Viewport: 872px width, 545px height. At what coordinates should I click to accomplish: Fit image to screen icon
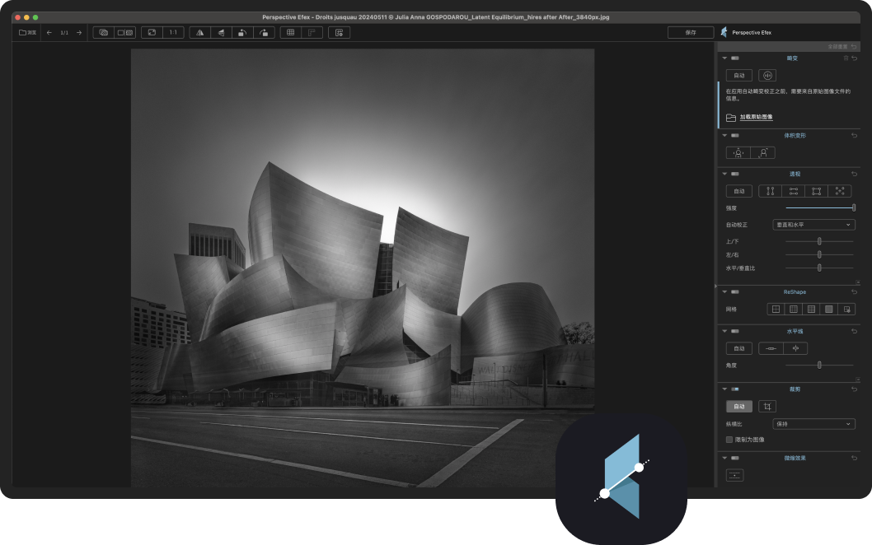coord(152,33)
